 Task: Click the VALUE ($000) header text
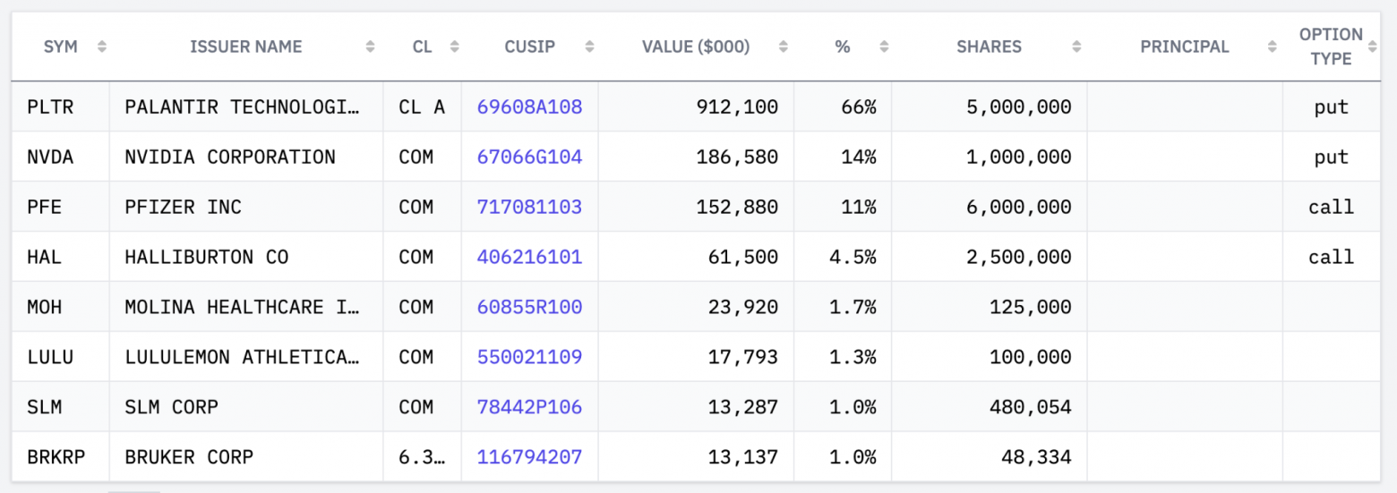(x=696, y=47)
